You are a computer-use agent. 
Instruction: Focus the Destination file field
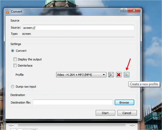(x=73, y=102)
